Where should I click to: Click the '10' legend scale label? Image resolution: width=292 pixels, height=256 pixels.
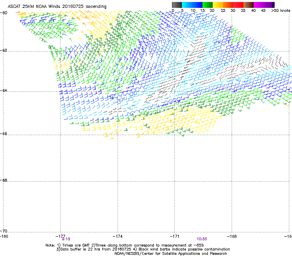click(x=193, y=10)
